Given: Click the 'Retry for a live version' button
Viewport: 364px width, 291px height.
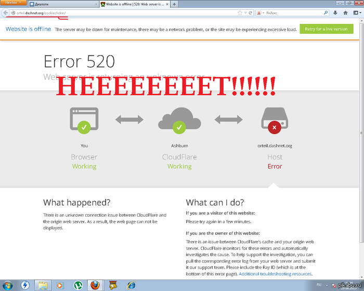Looking at the screenshot, I should click(x=326, y=29).
